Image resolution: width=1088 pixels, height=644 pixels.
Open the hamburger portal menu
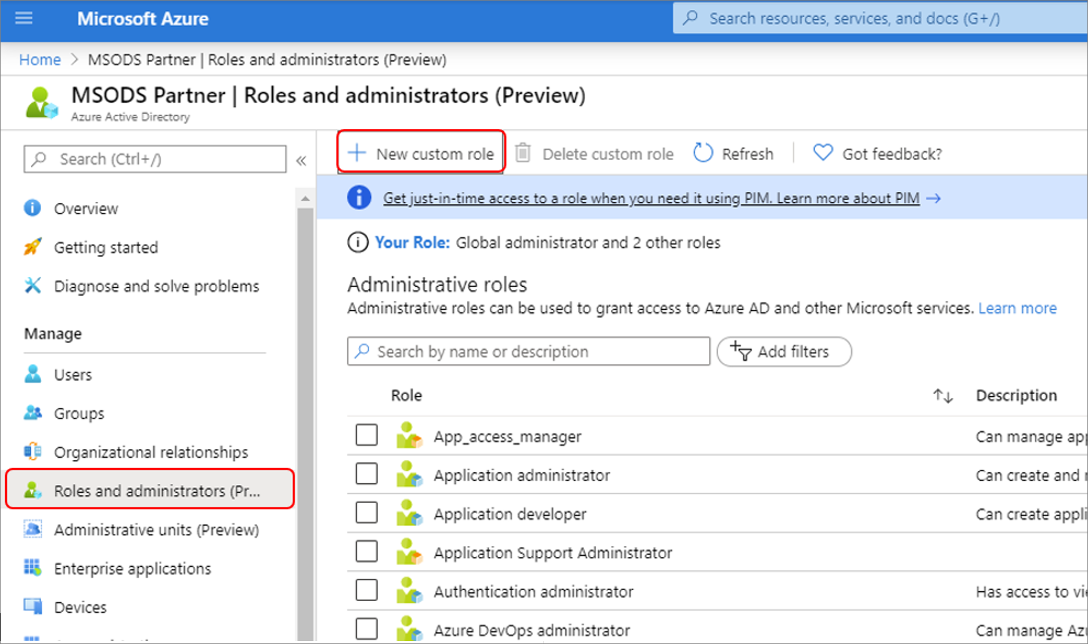pyautogui.click(x=24, y=19)
